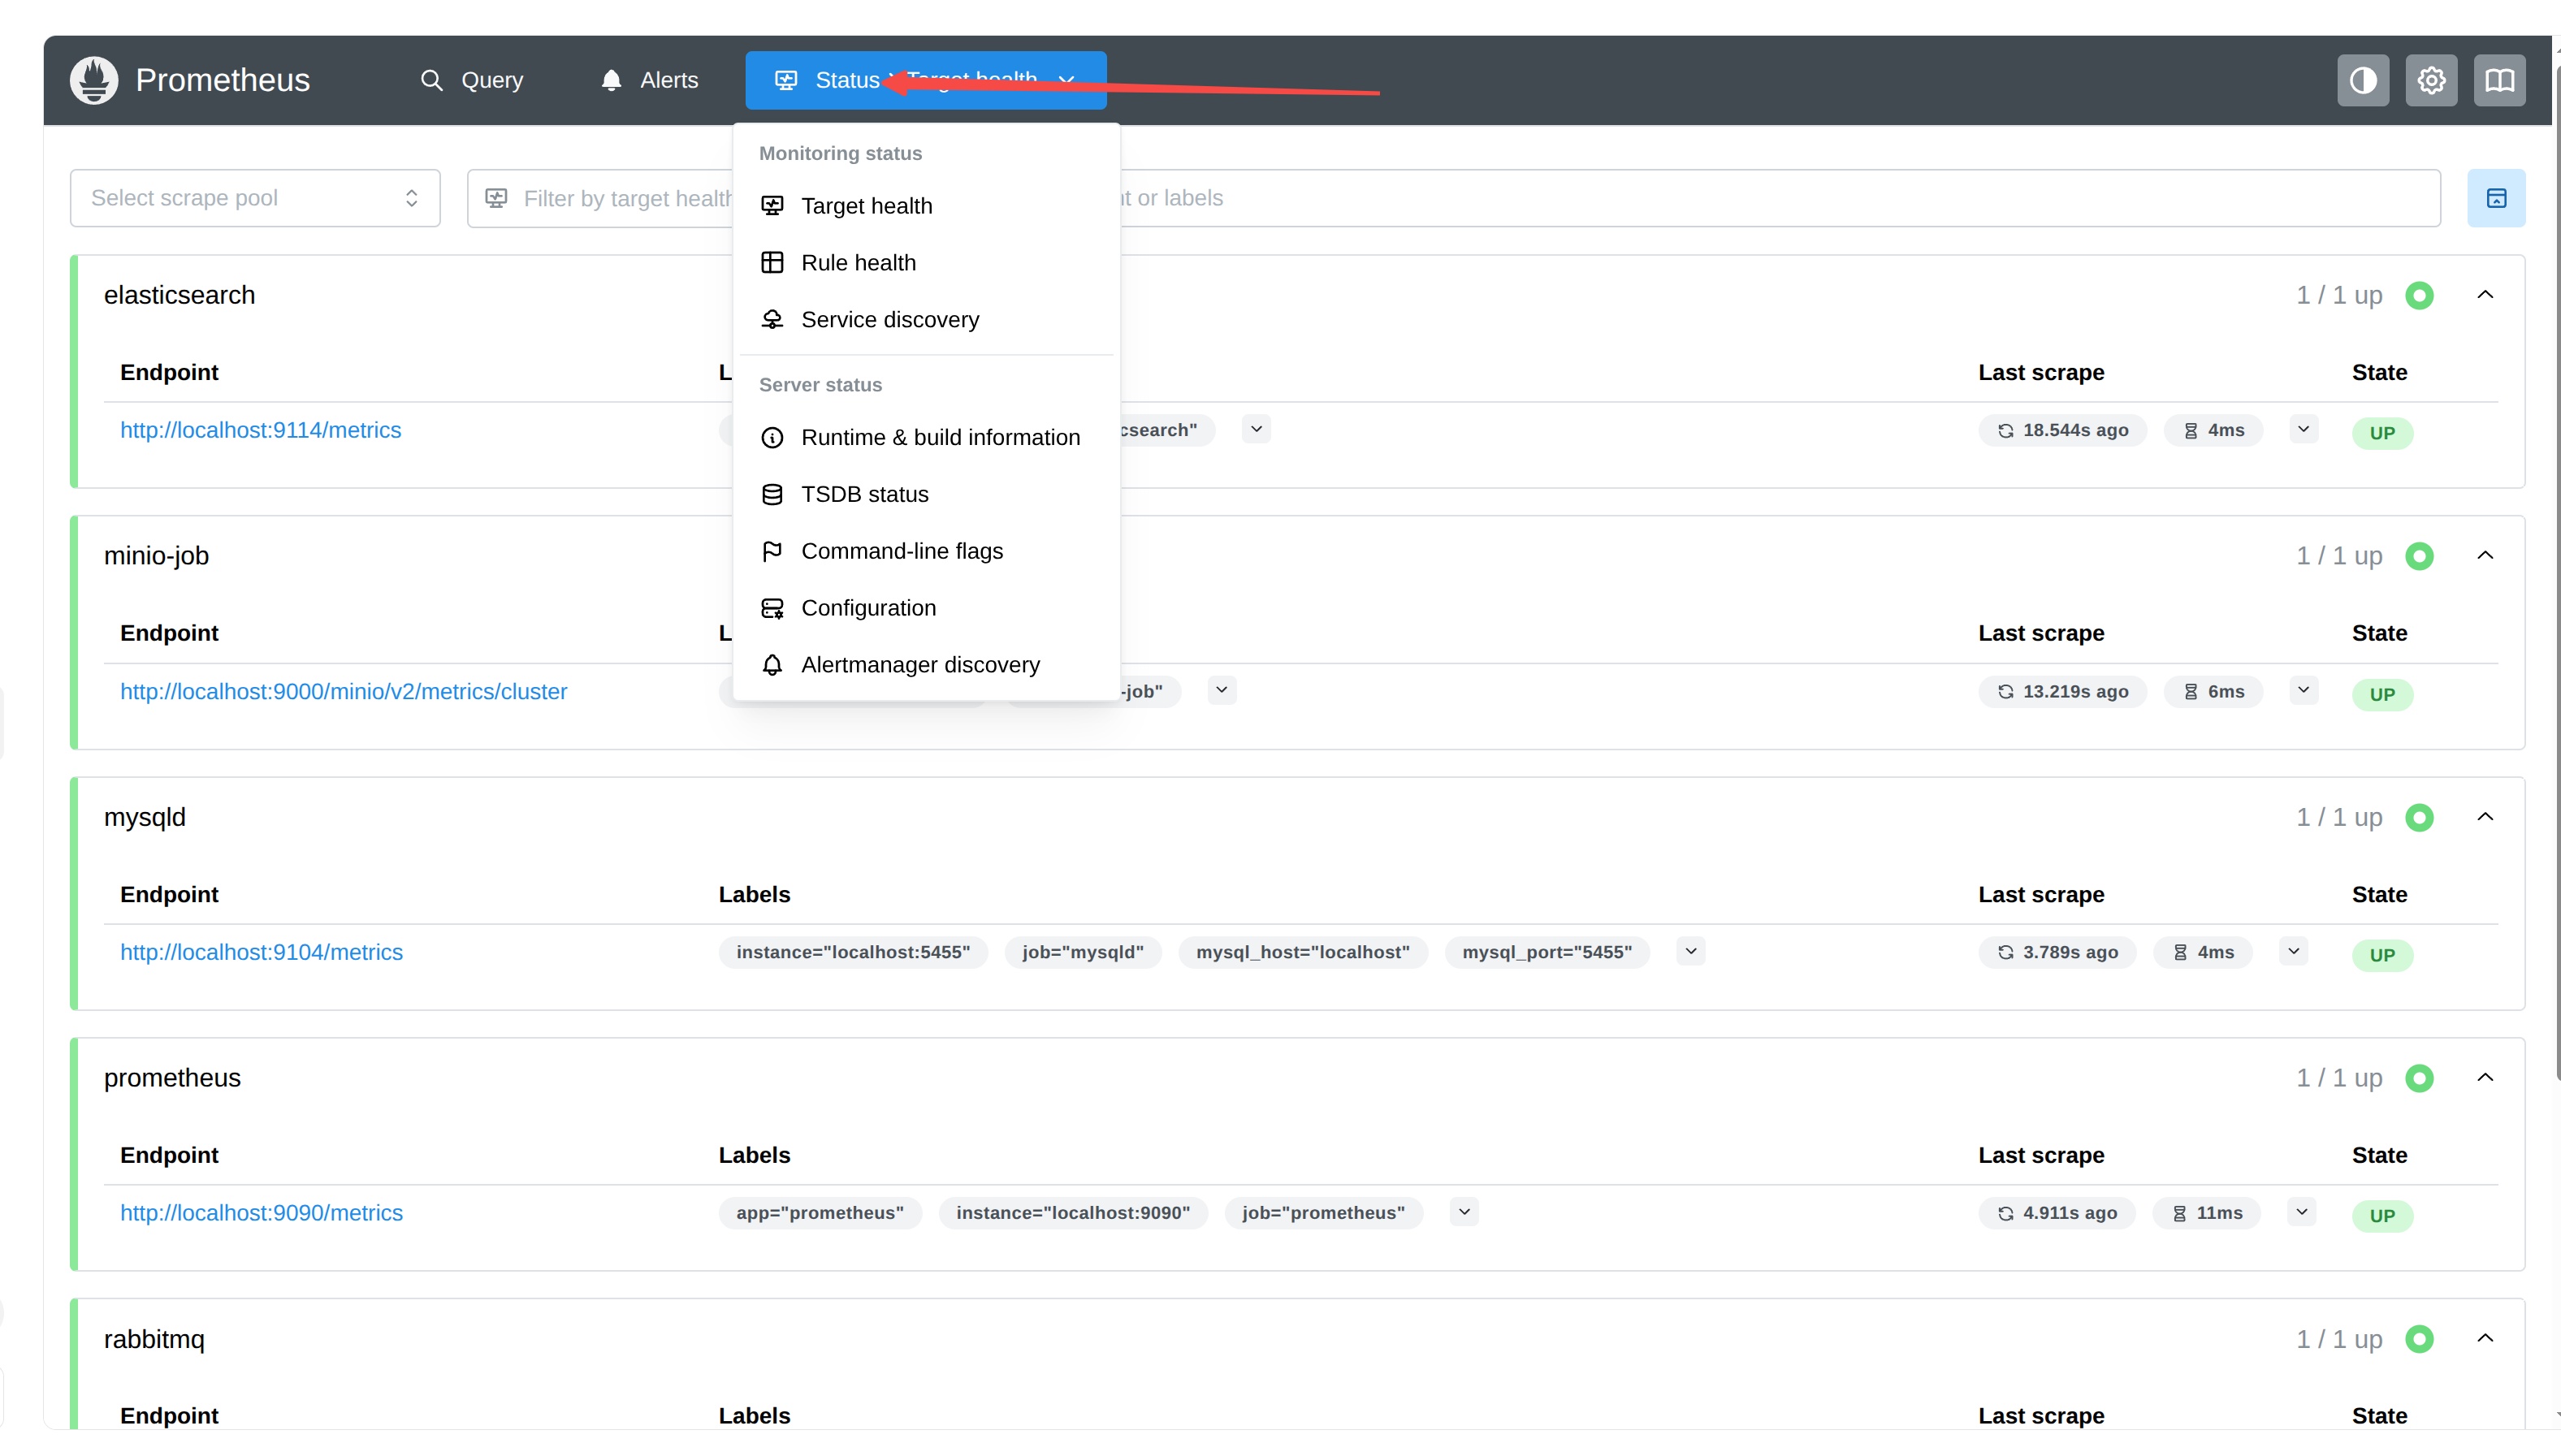Click the TSDB status database icon
Viewport: 2561px width, 1456px height.
[772, 495]
